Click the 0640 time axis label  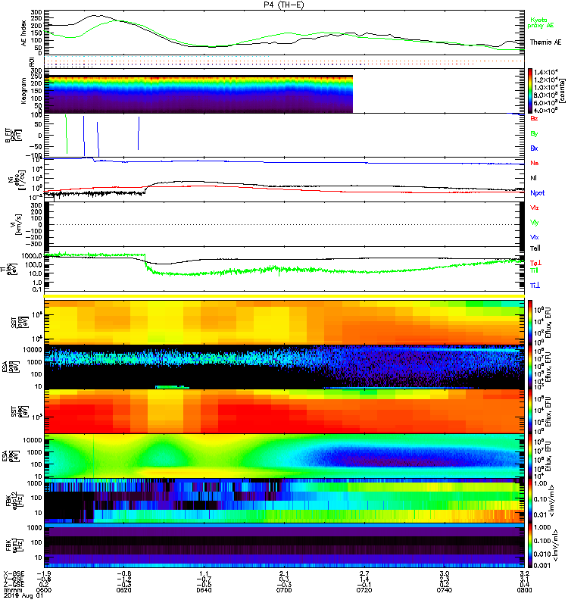(x=204, y=590)
